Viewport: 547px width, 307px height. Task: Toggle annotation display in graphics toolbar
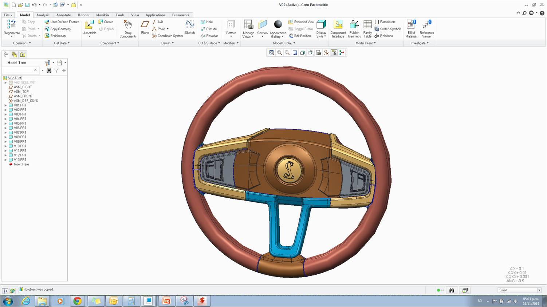click(x=334, y=53)
